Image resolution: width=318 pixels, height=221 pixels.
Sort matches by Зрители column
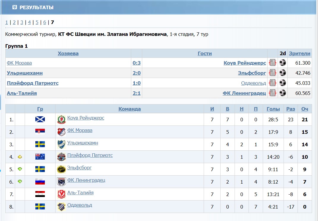[300, 53]
